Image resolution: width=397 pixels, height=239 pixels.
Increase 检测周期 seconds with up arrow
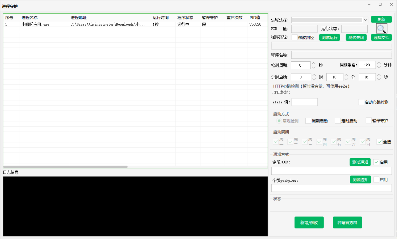coord(314,63)
